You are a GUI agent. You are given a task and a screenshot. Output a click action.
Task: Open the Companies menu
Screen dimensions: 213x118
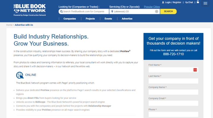pyautogui.click(x=70, y=19)
